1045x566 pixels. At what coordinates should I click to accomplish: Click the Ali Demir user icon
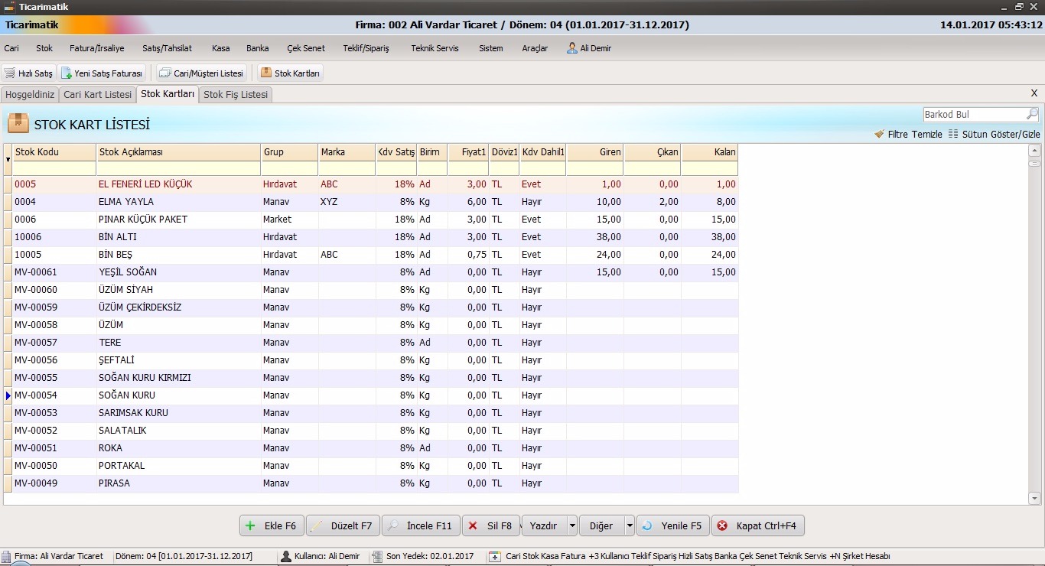click(x=572, y=48)
